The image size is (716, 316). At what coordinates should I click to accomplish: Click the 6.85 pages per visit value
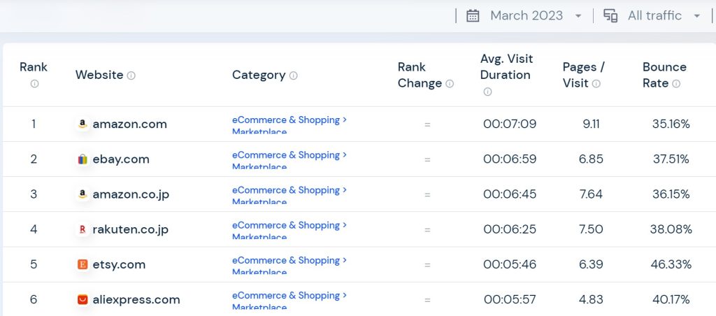pos(591,159)
